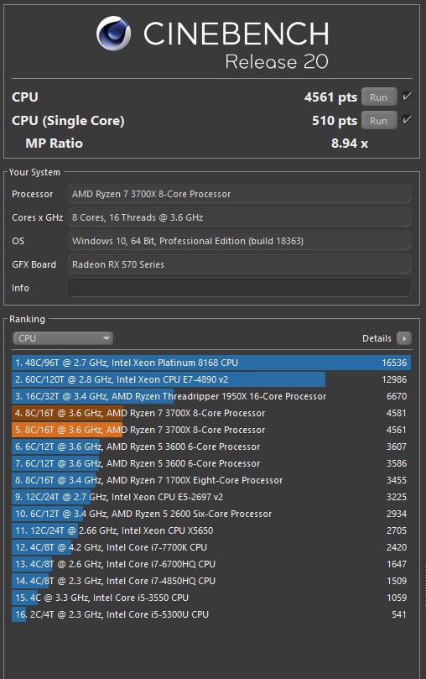
Task: Select rank 16 Core i5-5300U row
Action: [x=211, y=614]
